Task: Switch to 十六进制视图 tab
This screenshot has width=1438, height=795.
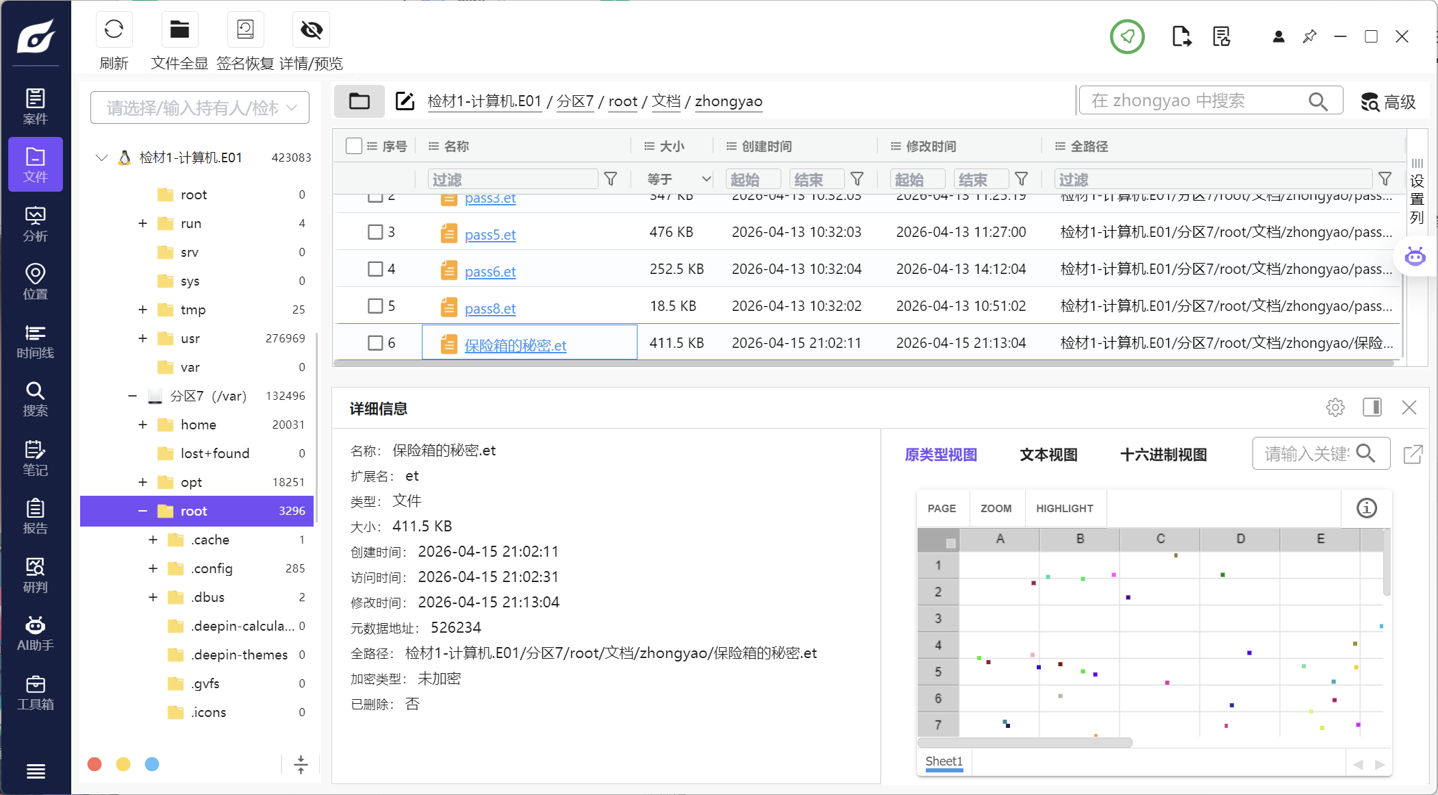Action: 1163,455
